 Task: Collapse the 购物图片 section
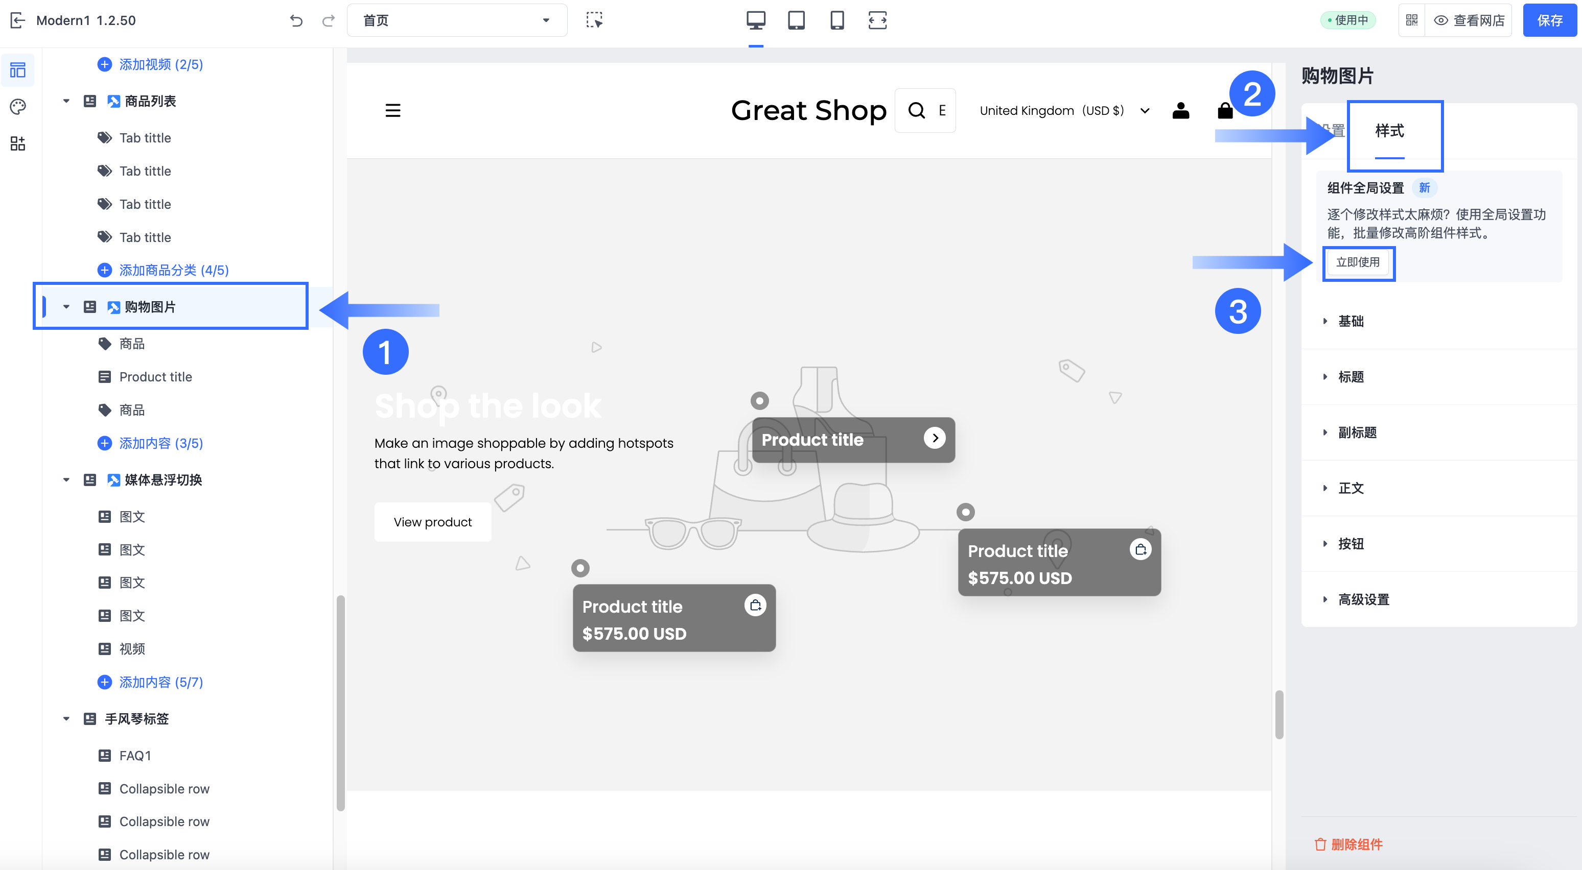pyautogui.click(x=66, y=307)
